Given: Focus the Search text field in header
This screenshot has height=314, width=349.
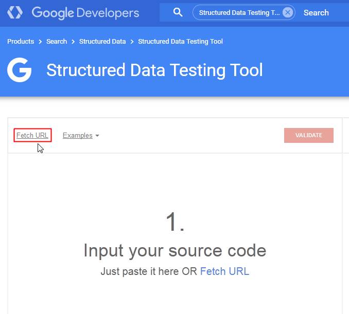Looking at the screenshot, I should pos(316,12).
